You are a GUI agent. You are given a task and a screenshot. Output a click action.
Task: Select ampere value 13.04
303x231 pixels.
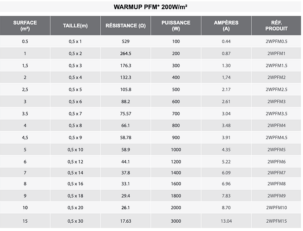226,221
